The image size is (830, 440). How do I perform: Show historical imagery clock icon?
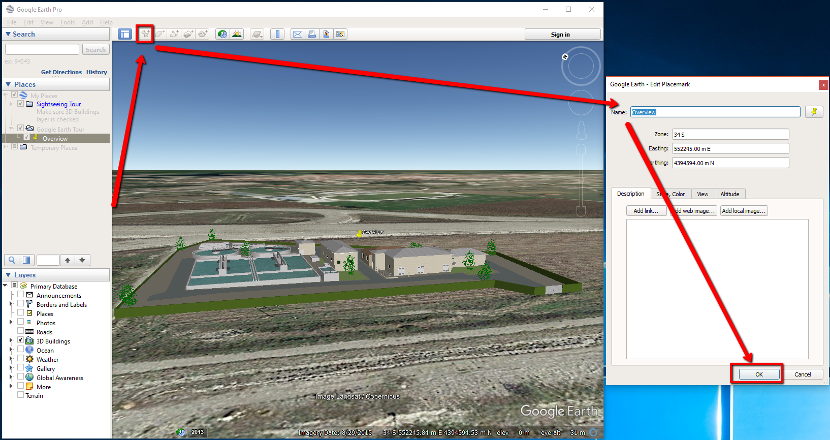pyautogui.click(x=222, y=34)
